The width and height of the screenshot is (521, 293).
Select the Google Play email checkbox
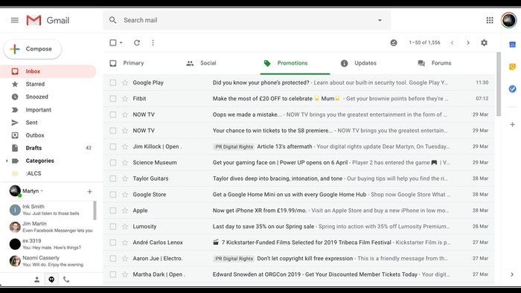(113, 83)
